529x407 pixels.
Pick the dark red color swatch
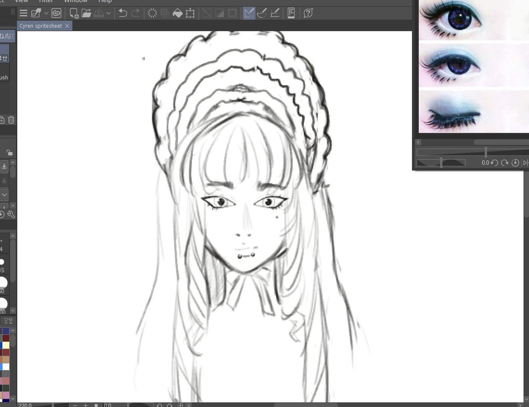coord(6,338)
